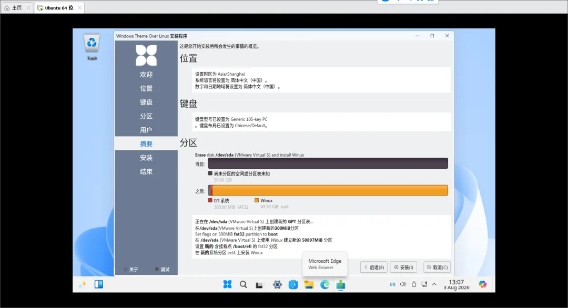
Task: Close the 主页 tab
Action: tap(28, 7)
